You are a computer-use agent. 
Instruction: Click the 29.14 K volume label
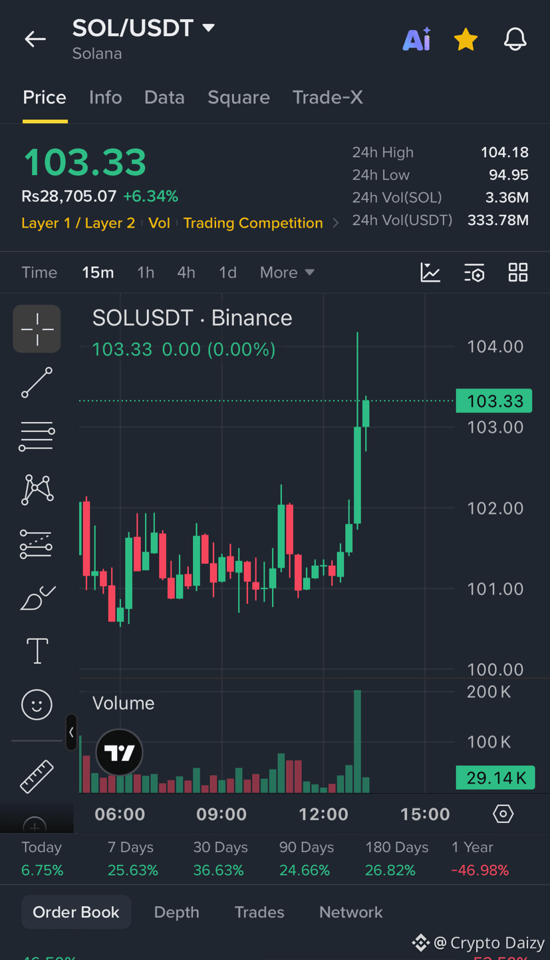(495, 778)
